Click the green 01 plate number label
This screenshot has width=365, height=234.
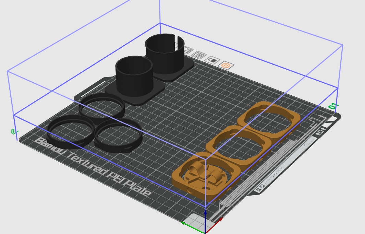coord(333,106)
